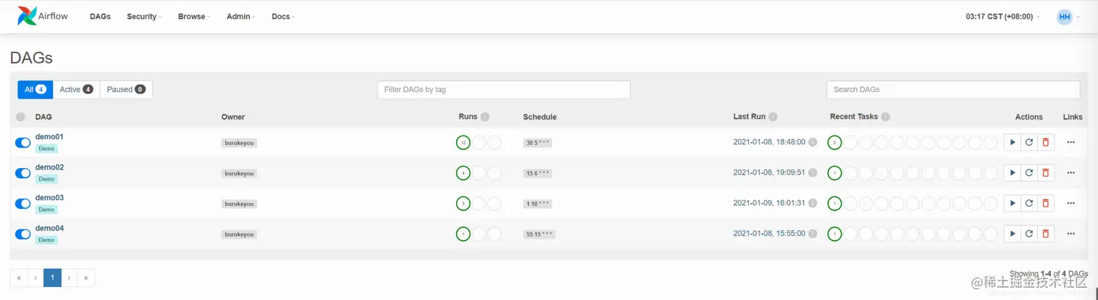Go to next page with › button
Image resolution: width=1098 pixels, height=300 pixels.
point(69,278)
